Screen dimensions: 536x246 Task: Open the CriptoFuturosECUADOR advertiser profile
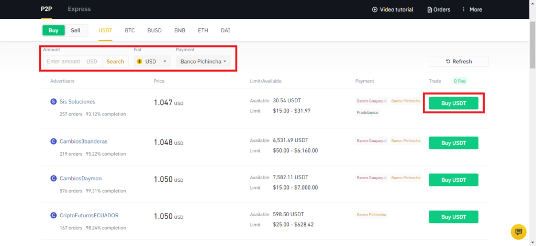click(89, 215)
